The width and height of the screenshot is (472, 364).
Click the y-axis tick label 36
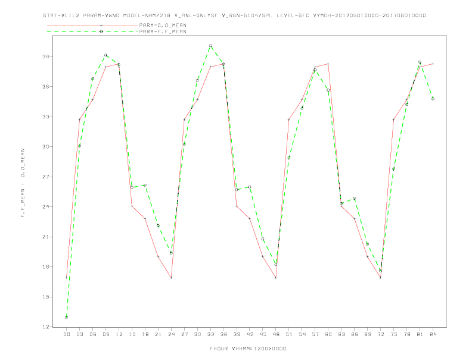[46, 86]
